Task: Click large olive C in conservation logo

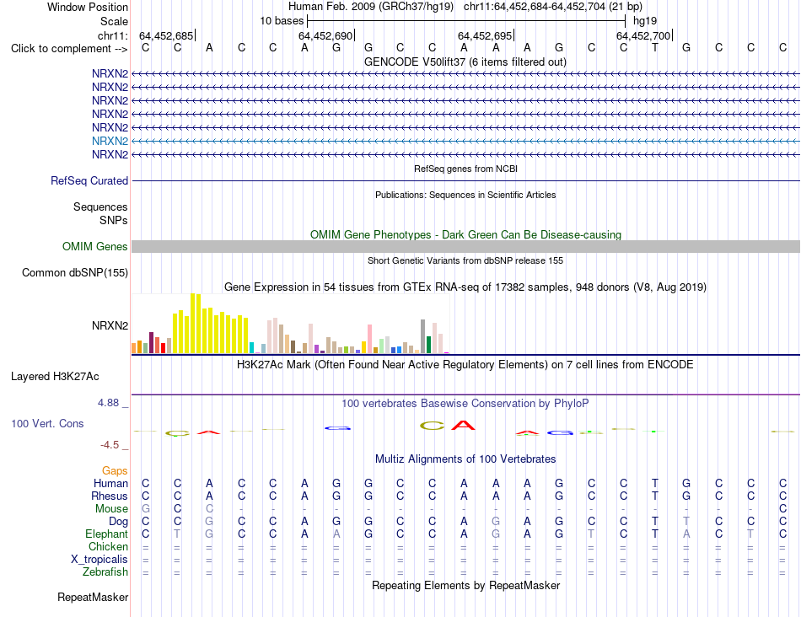Action: pos(433,426)
